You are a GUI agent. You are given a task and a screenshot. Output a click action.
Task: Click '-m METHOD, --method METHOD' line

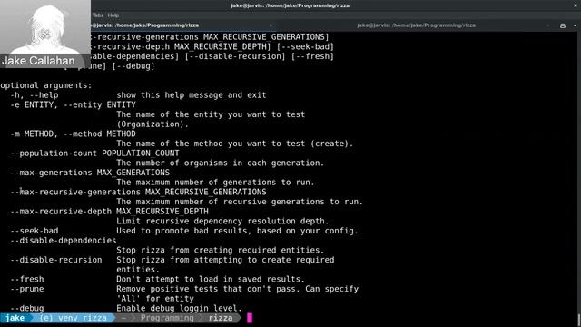coord(73,134)
